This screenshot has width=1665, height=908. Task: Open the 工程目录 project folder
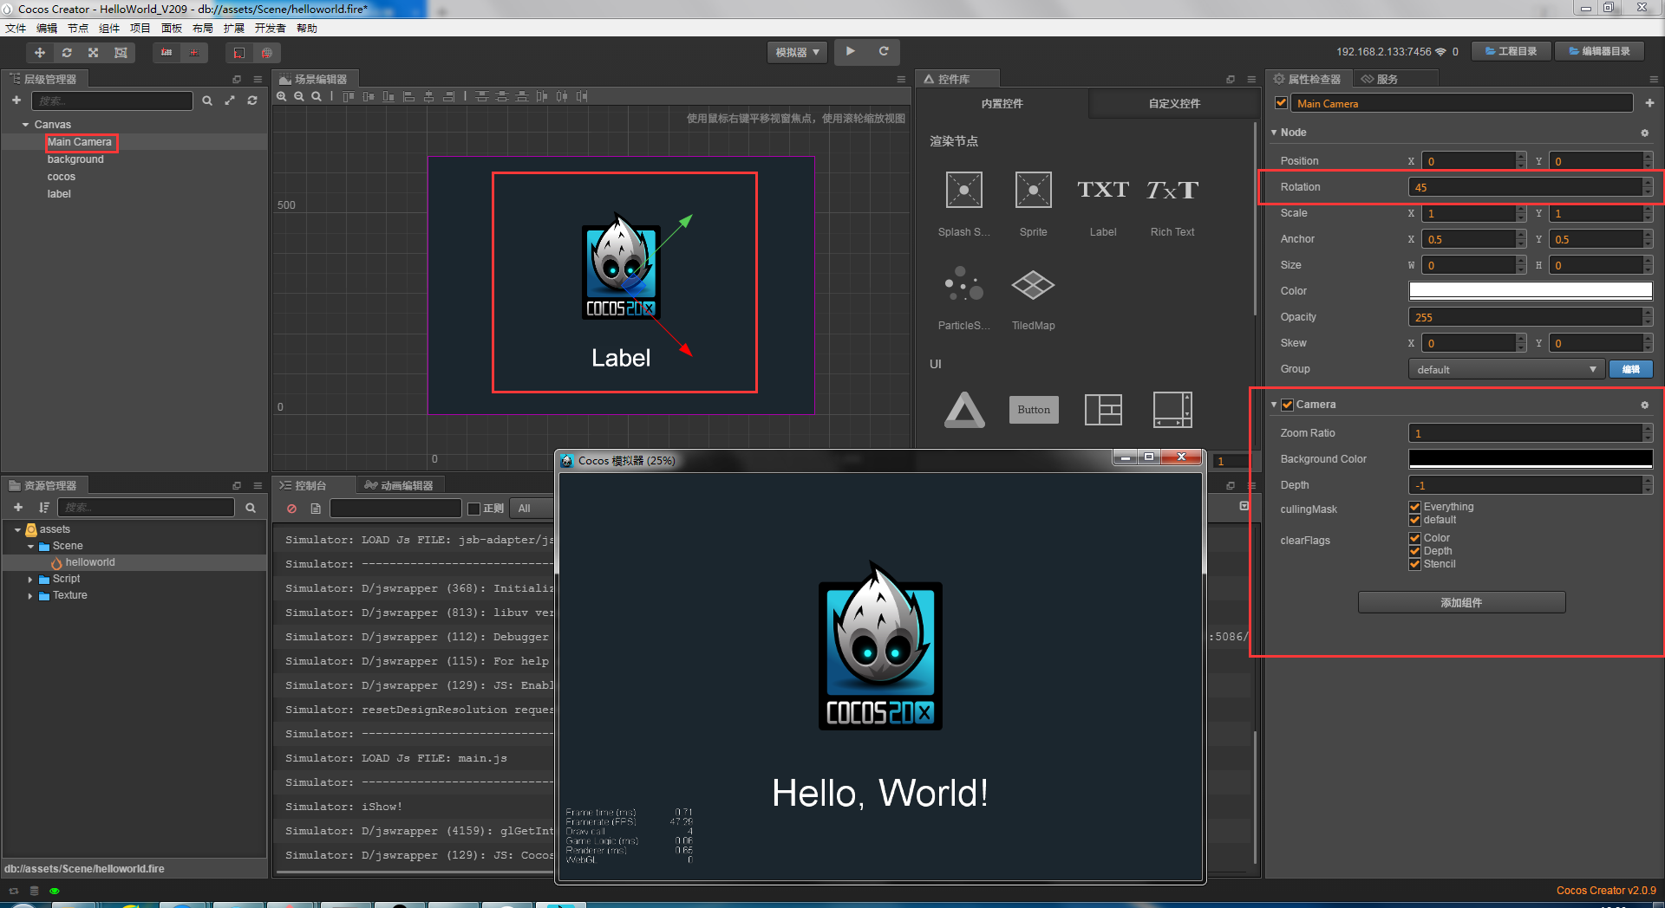(x=1511, y=51)
